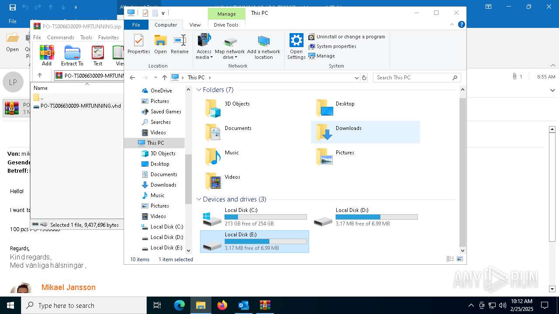Viewport: 559px width, 314px height.
Task: Open Explorer Help question icon
Action: point(461,25)
